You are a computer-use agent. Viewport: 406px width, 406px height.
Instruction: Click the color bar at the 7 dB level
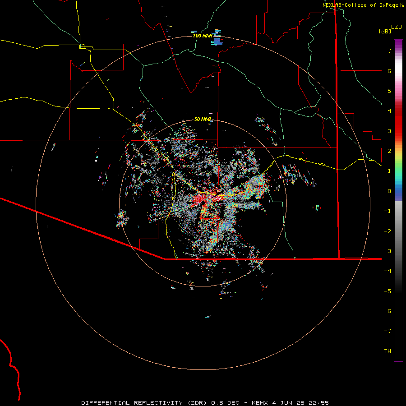click(398, 51)
